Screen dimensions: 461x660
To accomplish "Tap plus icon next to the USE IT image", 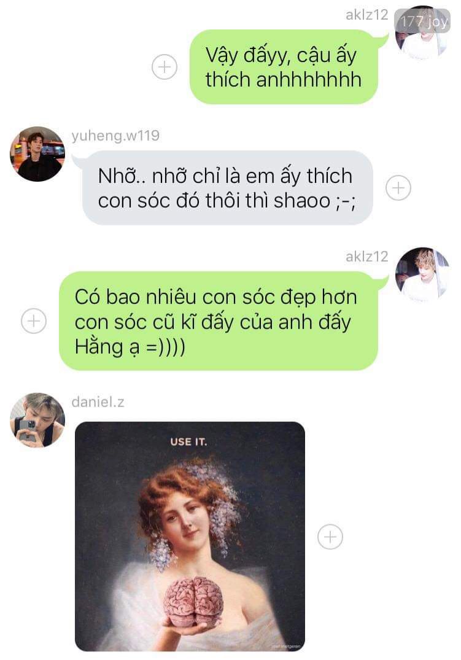I will point(330,537).
